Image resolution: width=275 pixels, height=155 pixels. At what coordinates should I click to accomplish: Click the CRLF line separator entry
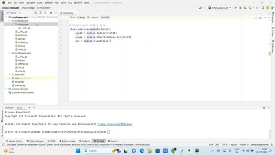coord(217,145)
